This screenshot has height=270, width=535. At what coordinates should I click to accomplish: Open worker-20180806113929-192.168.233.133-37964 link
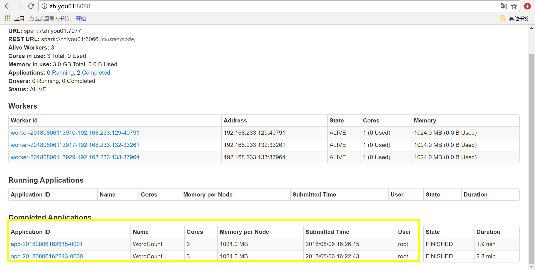[x=75, y=157]
